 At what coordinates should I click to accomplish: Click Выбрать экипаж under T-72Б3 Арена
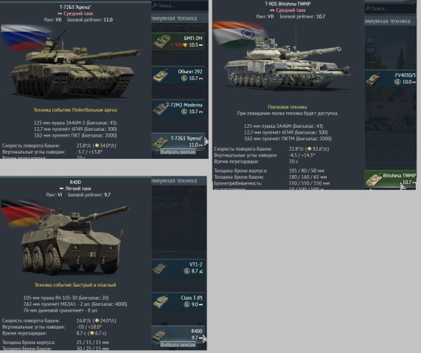point(178,152)
